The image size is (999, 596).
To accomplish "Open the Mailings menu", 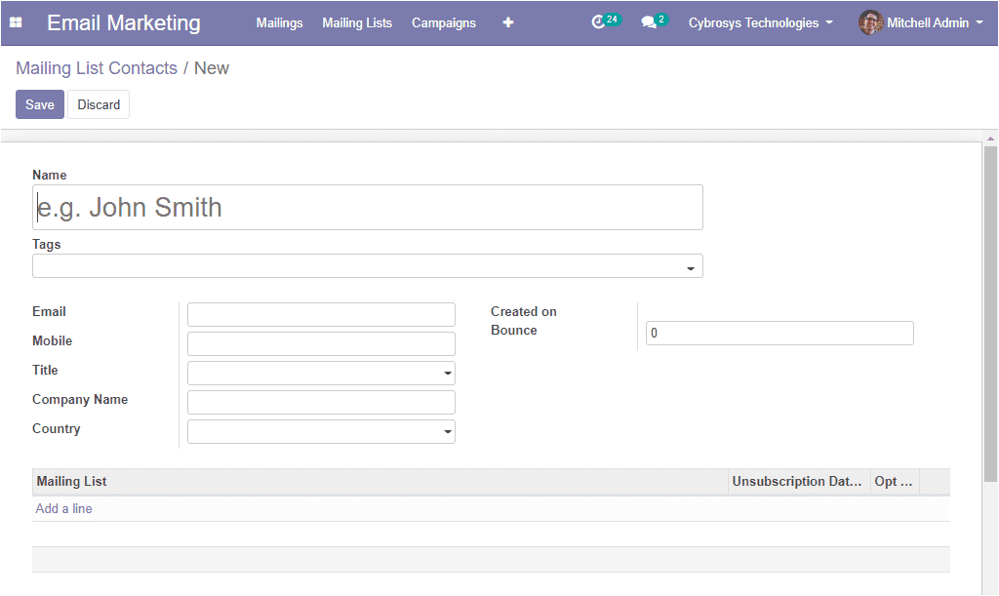I will [x=280, y=23].
